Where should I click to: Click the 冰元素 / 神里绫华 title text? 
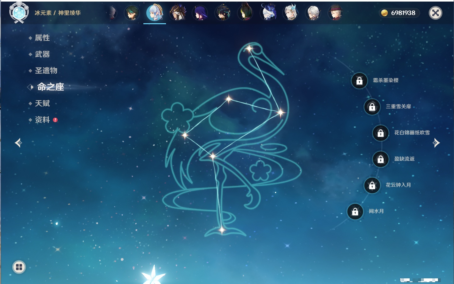tap(58, 13)
